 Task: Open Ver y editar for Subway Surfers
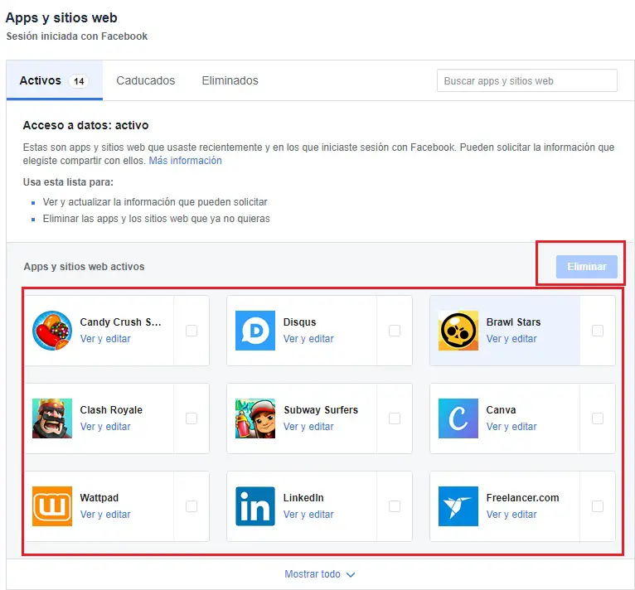click(308, 427)
